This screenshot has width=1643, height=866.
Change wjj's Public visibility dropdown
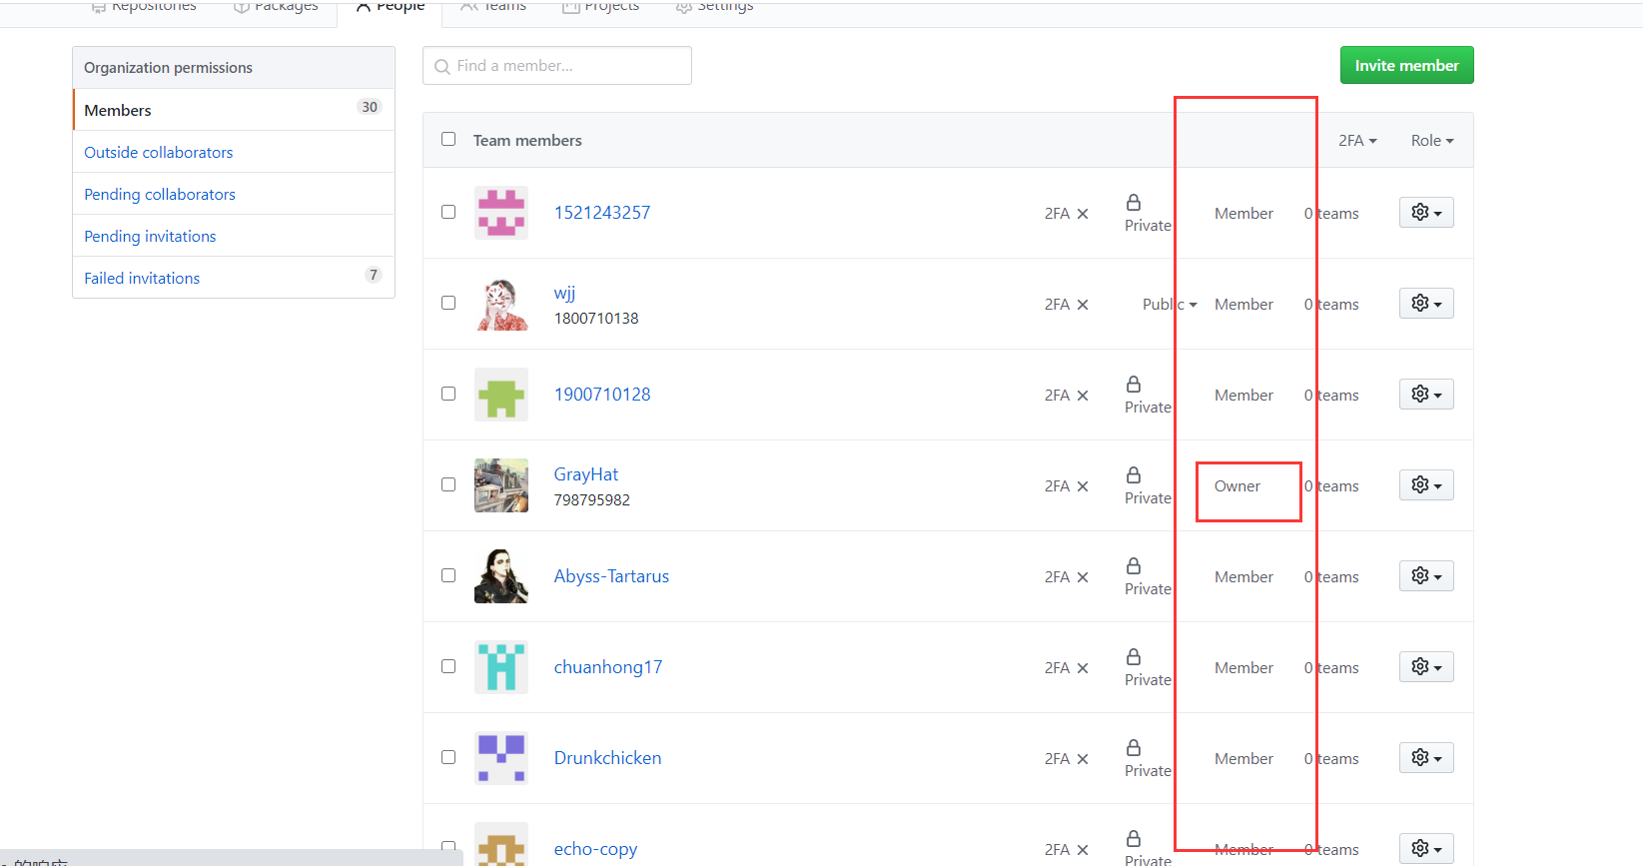(1169, 305)
